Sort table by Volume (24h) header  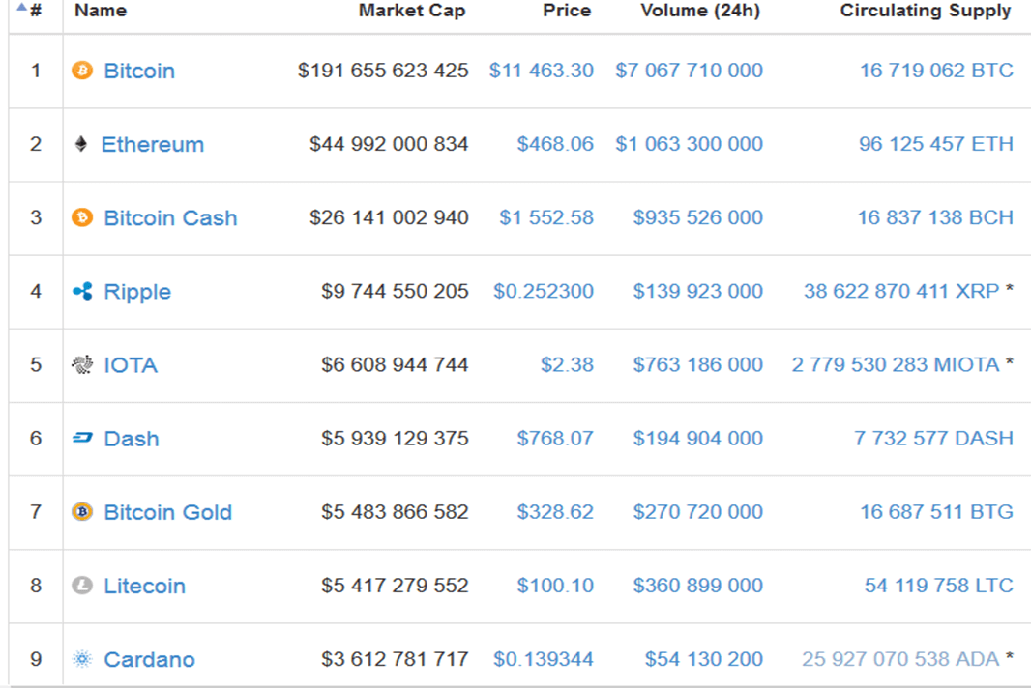click(x=700, y=11)
